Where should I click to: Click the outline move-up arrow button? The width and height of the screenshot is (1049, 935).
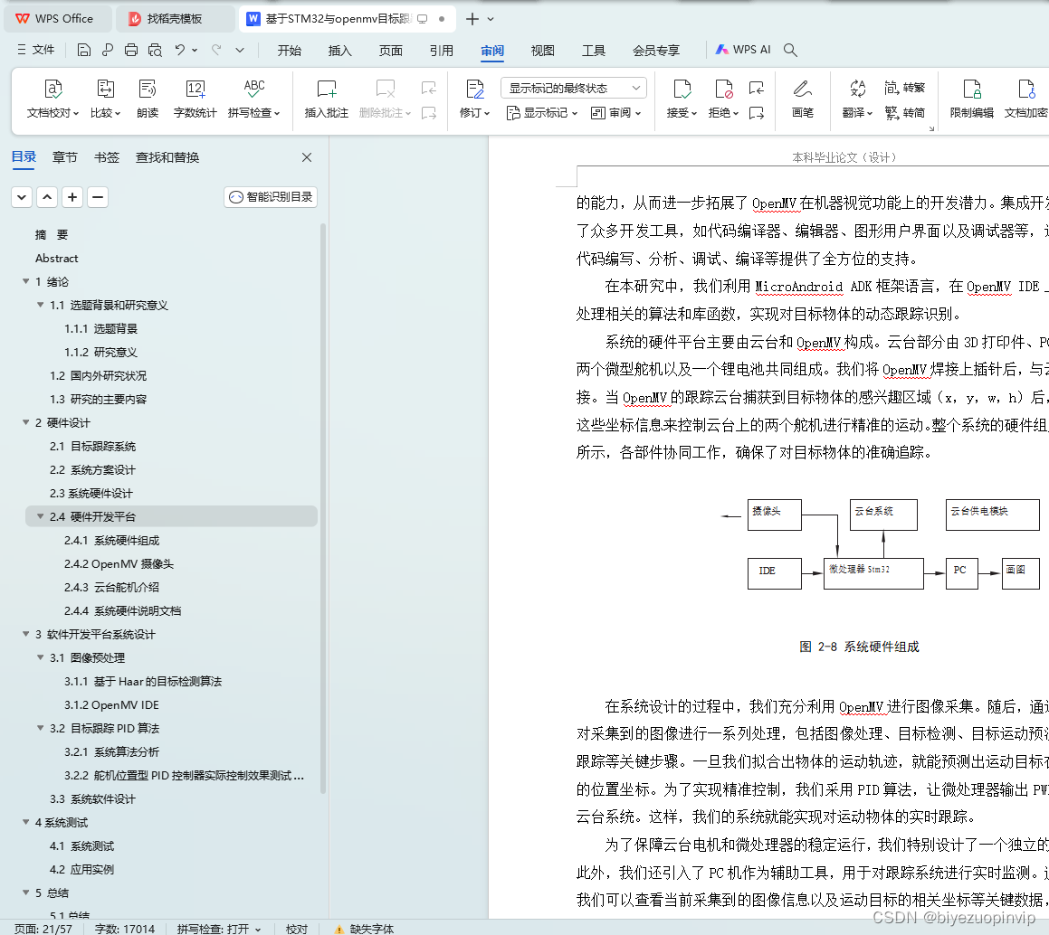click(x=47, y=197)
